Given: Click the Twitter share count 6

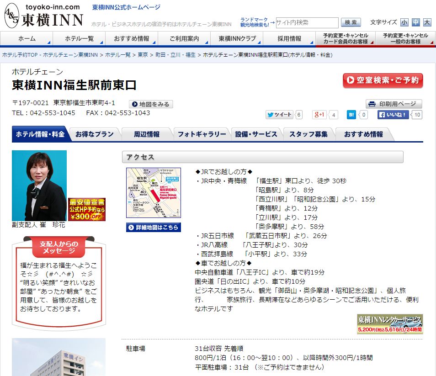Looking at the screenshot, I should point(299,115).
